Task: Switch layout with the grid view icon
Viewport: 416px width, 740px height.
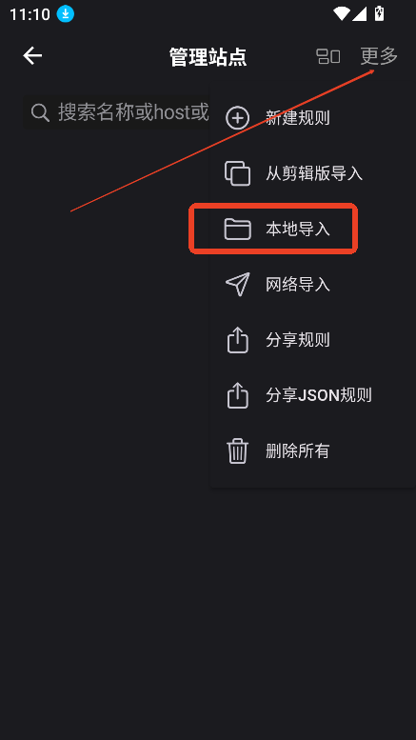Action: click(x=327, y=56)
